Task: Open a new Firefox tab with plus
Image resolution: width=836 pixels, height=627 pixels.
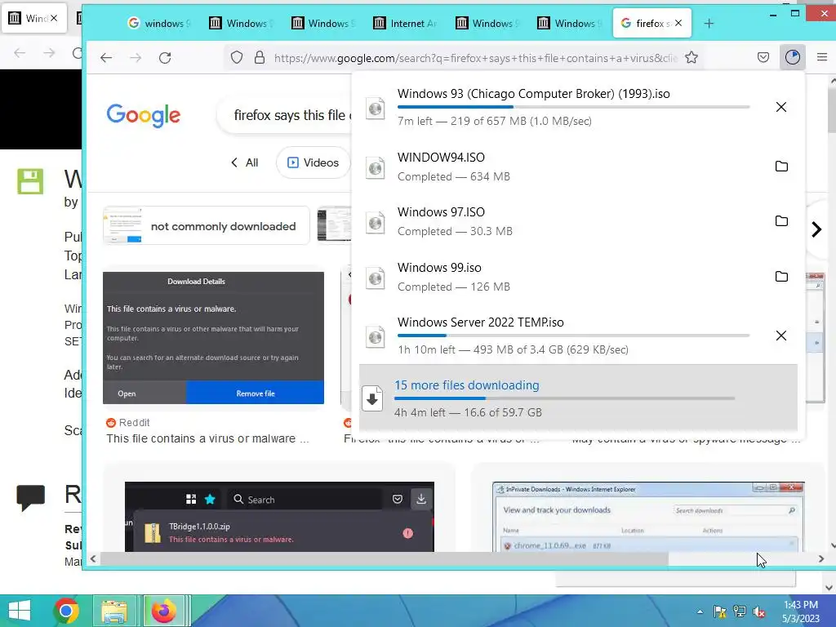Action: coord(709,24)
